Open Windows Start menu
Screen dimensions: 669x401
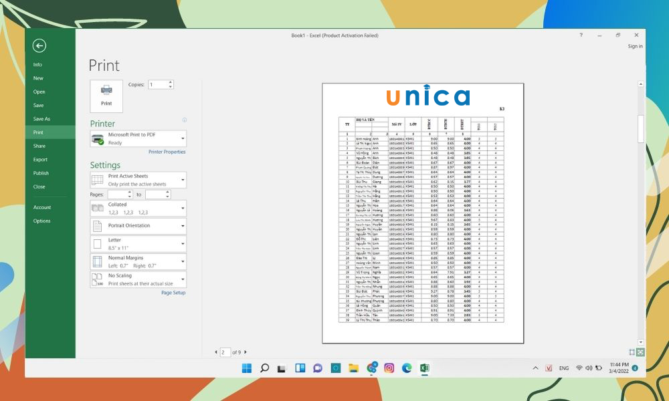tap(247, 368)
